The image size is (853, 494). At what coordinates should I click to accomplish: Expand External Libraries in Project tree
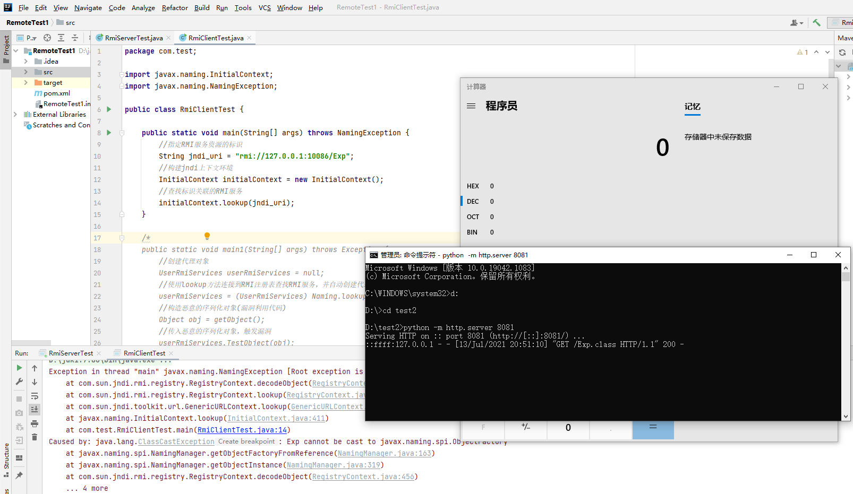click(x=15, y=114)
